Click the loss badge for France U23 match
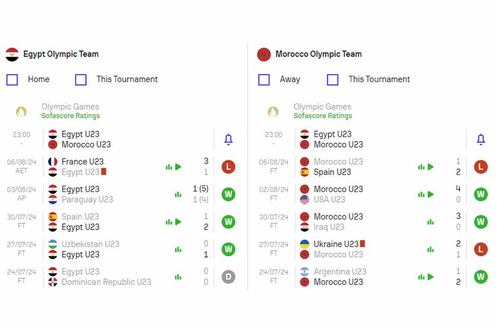This screenshot has width=497, height=328. [228, 167]
